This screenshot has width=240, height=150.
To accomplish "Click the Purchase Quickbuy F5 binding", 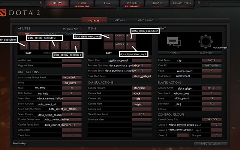I will pos(142,66).
